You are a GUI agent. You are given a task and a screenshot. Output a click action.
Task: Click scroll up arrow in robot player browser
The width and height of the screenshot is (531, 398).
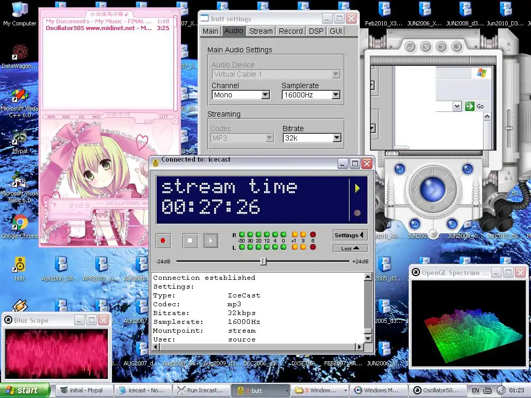point(487,117)
